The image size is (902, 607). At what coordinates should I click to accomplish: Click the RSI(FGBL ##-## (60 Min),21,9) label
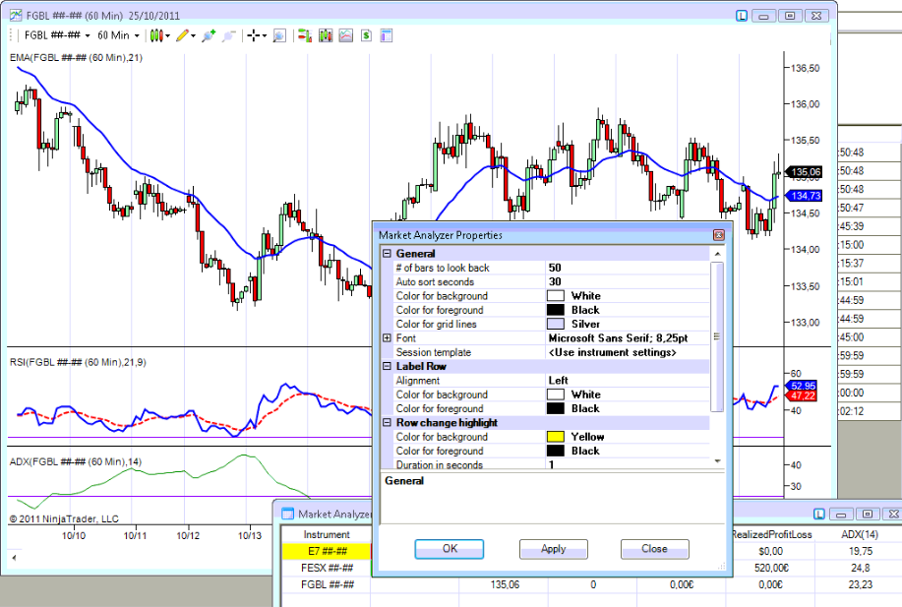[78, 362]
